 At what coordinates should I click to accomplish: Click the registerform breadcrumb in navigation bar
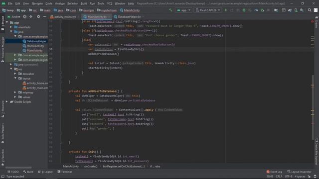107,10
